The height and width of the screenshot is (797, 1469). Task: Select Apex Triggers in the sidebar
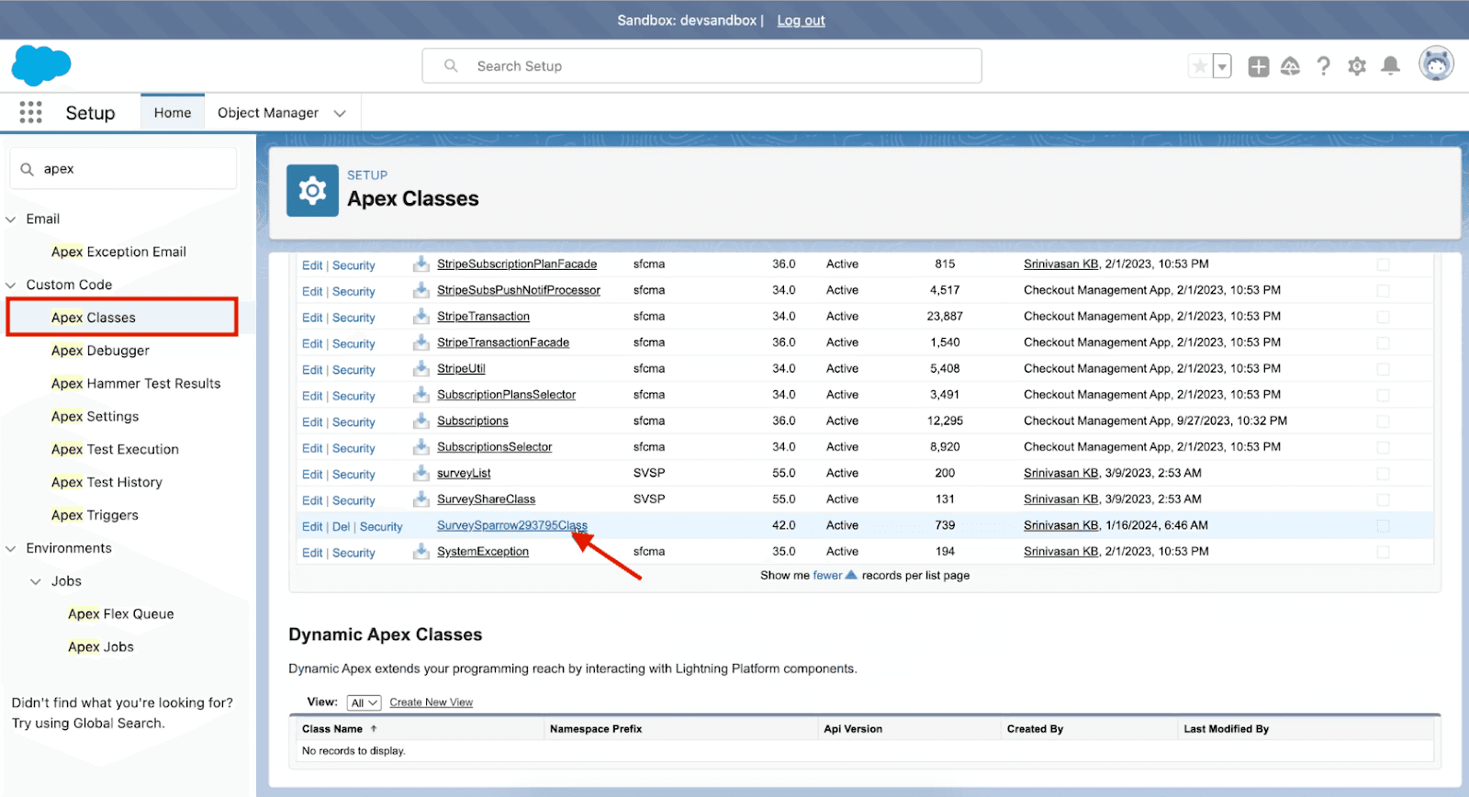(95, 515)
